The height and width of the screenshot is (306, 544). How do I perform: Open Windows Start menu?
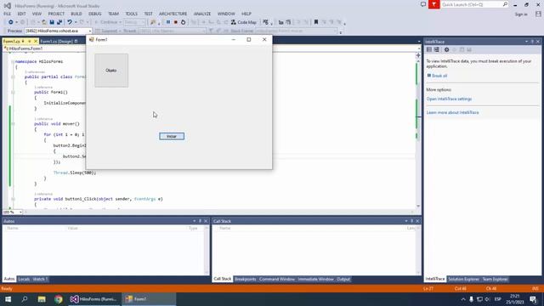pos(8,299)
